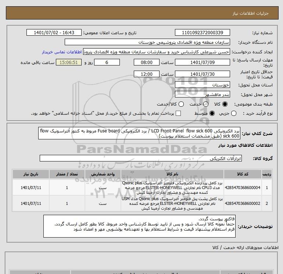Click the request creator name field
This screenshot has height=274, width=283.
[x=157, y=51]
